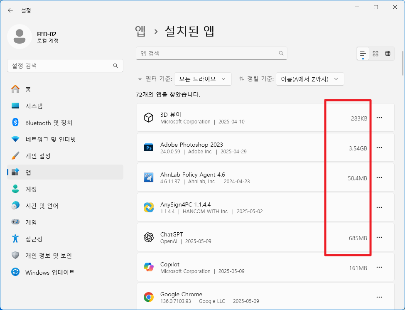Click inside the 앱 검색 field
Screen dimensions: 405x310
point(211,53)
